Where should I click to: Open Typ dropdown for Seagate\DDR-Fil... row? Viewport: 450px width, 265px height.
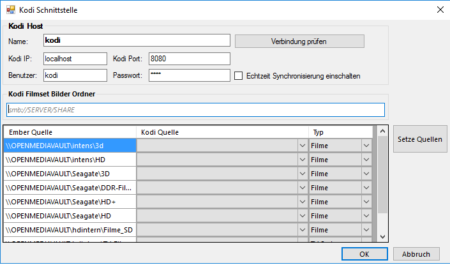(366, 188)
